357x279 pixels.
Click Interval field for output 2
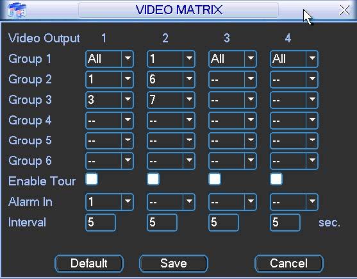[162, 223]
